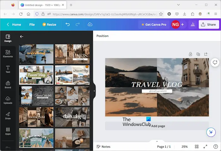The height and width of the screenshot is (151, 221).
Task: Open the Resize option
Action: point(49,25)
